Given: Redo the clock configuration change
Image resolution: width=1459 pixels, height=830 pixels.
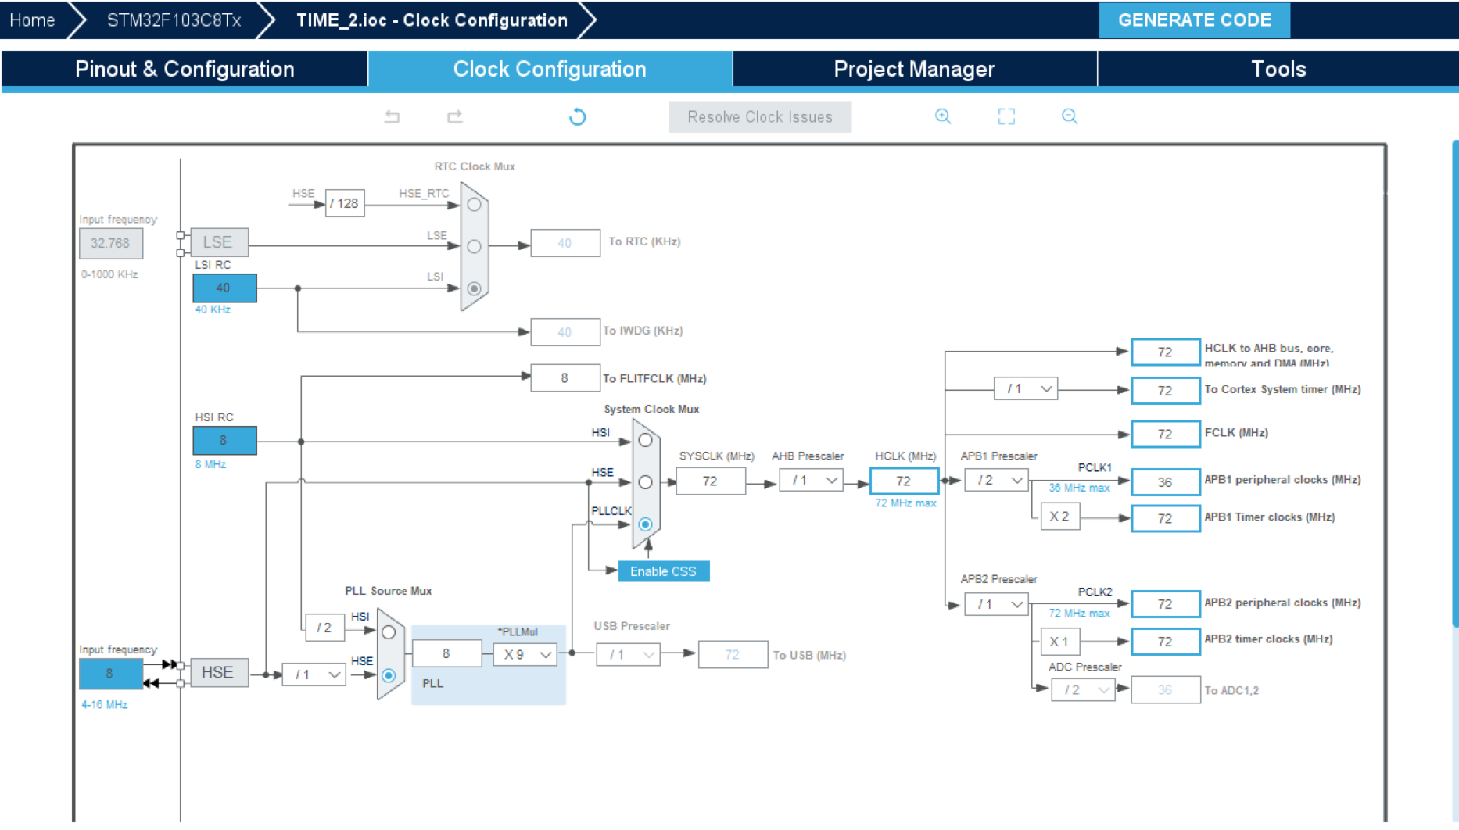Looking at the screenshot, I should point(455,117).
